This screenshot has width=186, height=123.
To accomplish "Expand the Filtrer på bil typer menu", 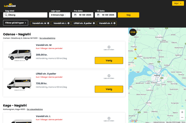I will tap(16, 23).
